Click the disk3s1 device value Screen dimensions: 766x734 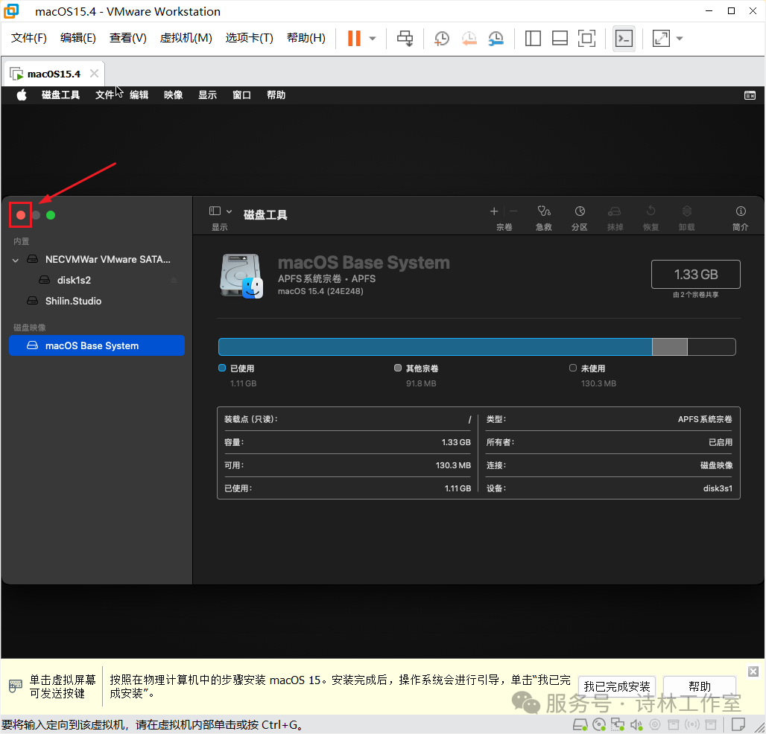click(718, 488)
